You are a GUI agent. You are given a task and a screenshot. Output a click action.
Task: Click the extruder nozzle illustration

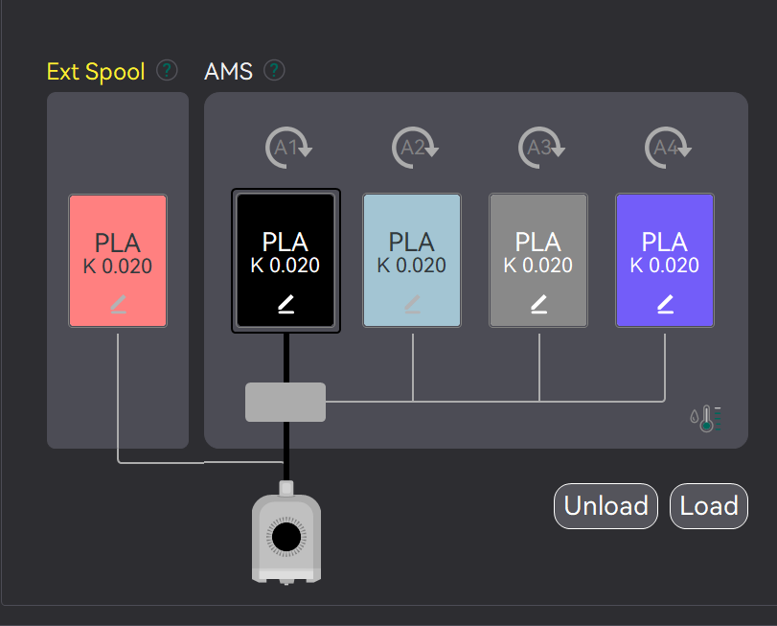(x=286, y=533)
